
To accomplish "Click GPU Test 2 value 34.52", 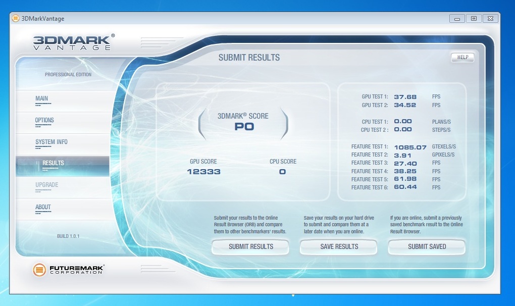I will pos(405,105).
